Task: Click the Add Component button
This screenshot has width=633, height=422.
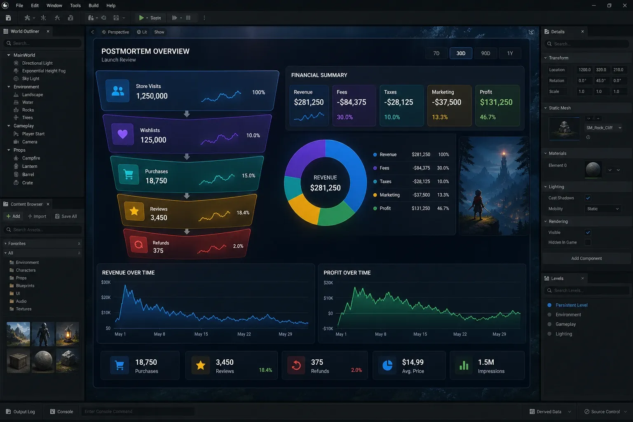Action: point(586,258)
